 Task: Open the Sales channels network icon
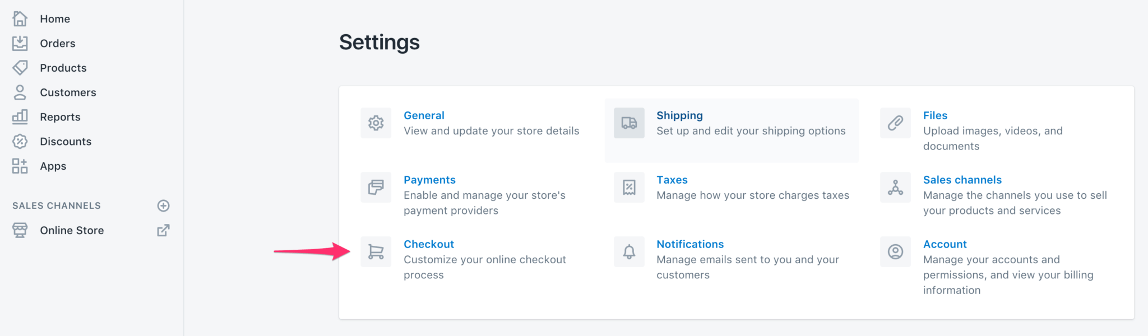895,187
